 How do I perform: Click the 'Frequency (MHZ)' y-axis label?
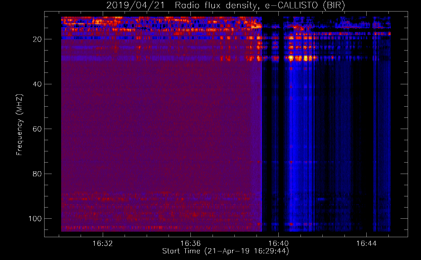coord(19,125)
